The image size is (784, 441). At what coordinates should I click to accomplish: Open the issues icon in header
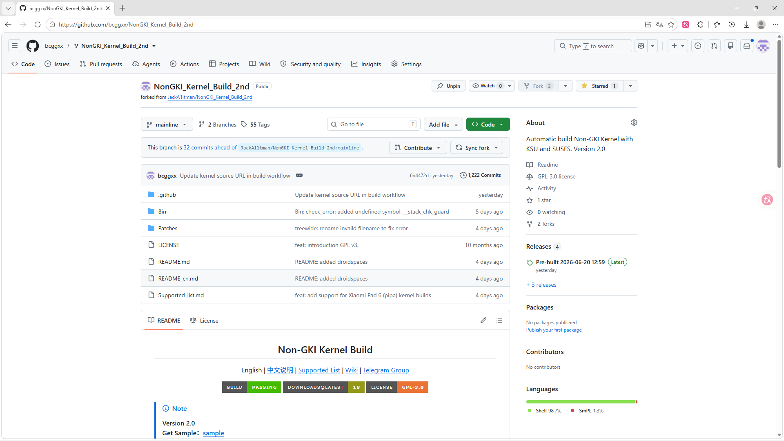pyautogui.click(x=698, y=46)
